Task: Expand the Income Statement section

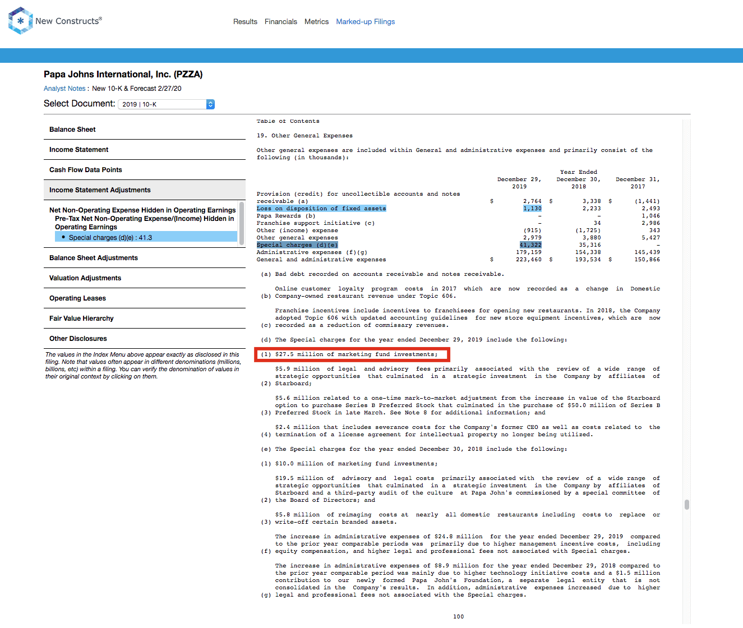Action: click(145, 150)
